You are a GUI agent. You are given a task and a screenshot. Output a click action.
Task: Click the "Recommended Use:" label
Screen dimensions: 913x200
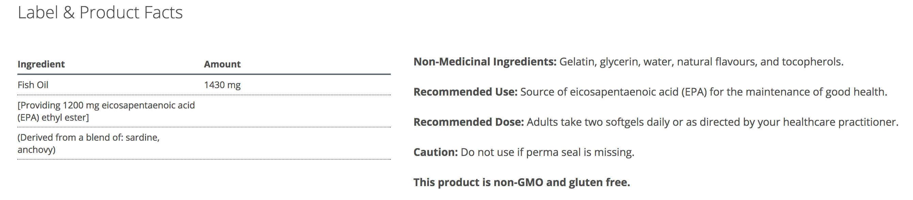pyautogui.click(x=465, y=92)
